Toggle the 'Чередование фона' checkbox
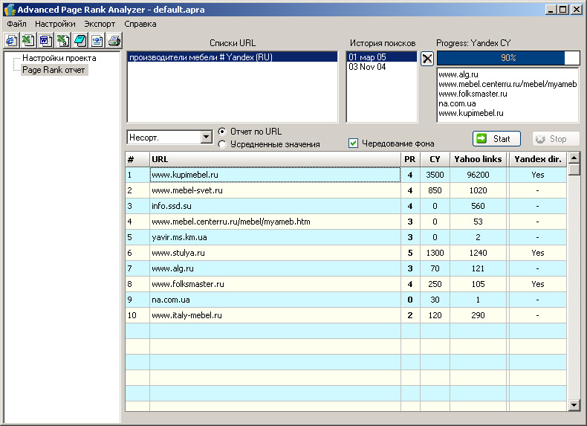This screenshot has height=426, width=587. 353,143
